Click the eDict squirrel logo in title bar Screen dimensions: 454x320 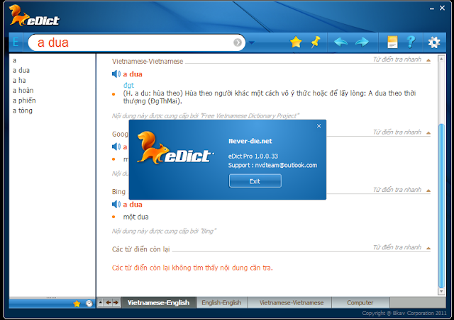pos(35,16)
